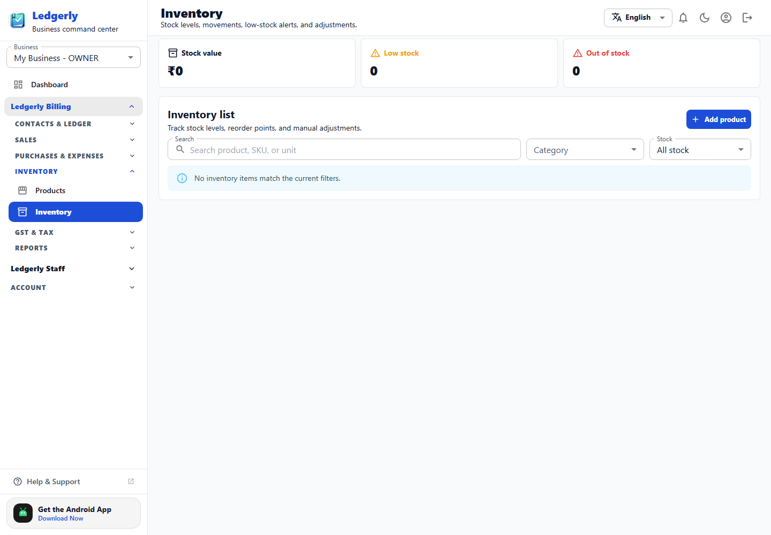Go to Dashboard
Viewport: 771px width, 535px height.
[73, 85]
